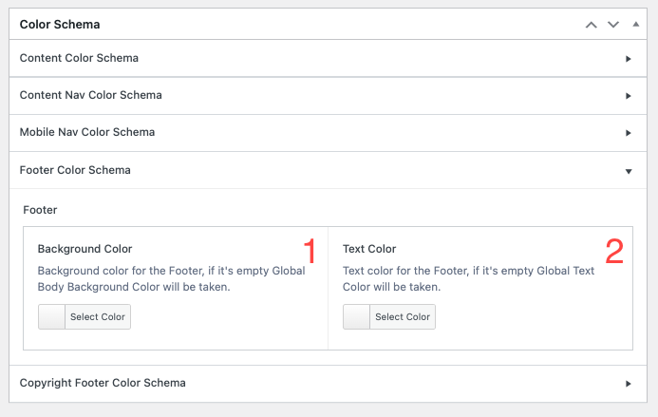Click Text Color Select Color button
658x417 pixels.
[402, 317]
